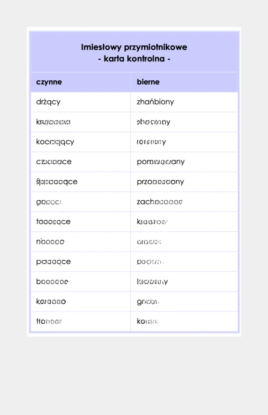Image resolution: width=268 pixels, height=415 pixels.
Task: Select the czynne cell starting with 'kor'
Action: tap(81, 302)
